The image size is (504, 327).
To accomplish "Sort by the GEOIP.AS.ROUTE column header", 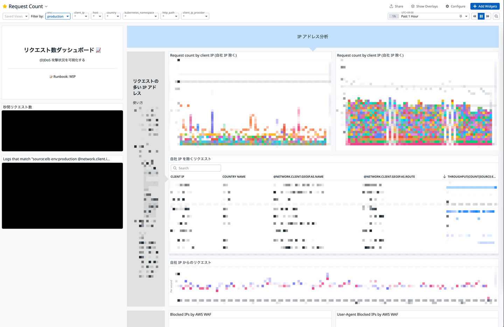I will 389,177.
